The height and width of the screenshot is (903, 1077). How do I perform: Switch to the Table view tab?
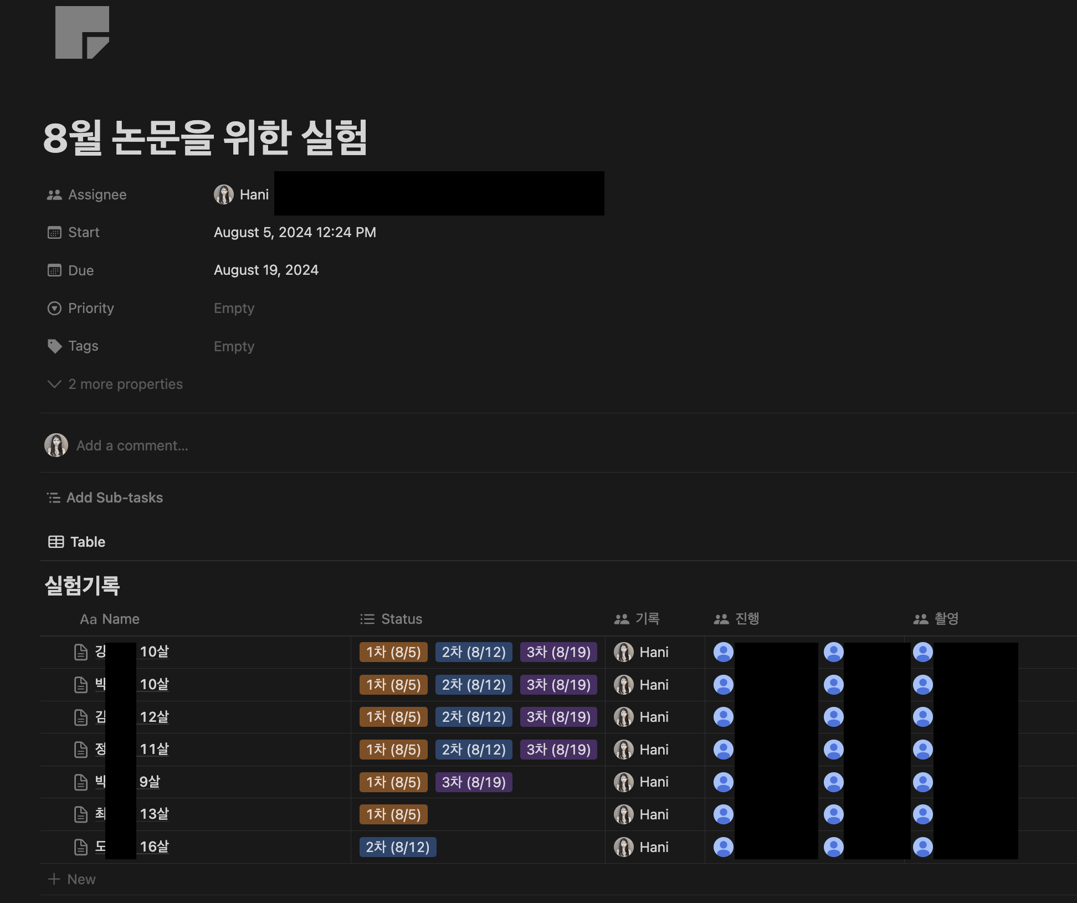click(77, 542)
